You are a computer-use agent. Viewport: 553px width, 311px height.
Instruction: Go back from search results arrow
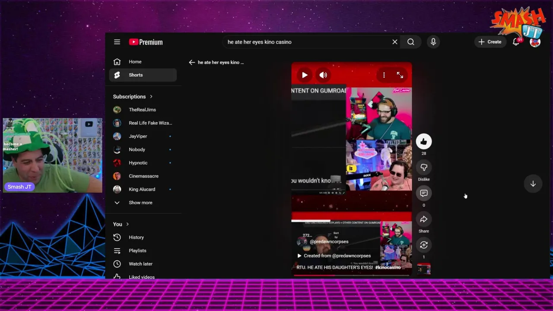coord(192,62)
